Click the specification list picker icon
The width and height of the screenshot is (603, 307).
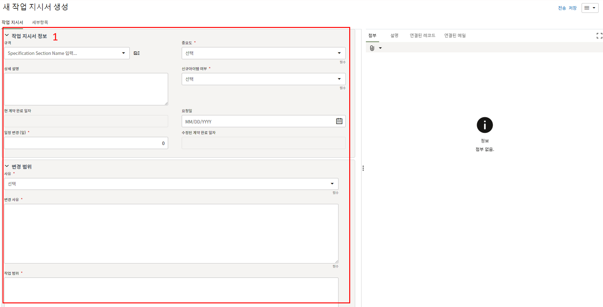point(137,53)
